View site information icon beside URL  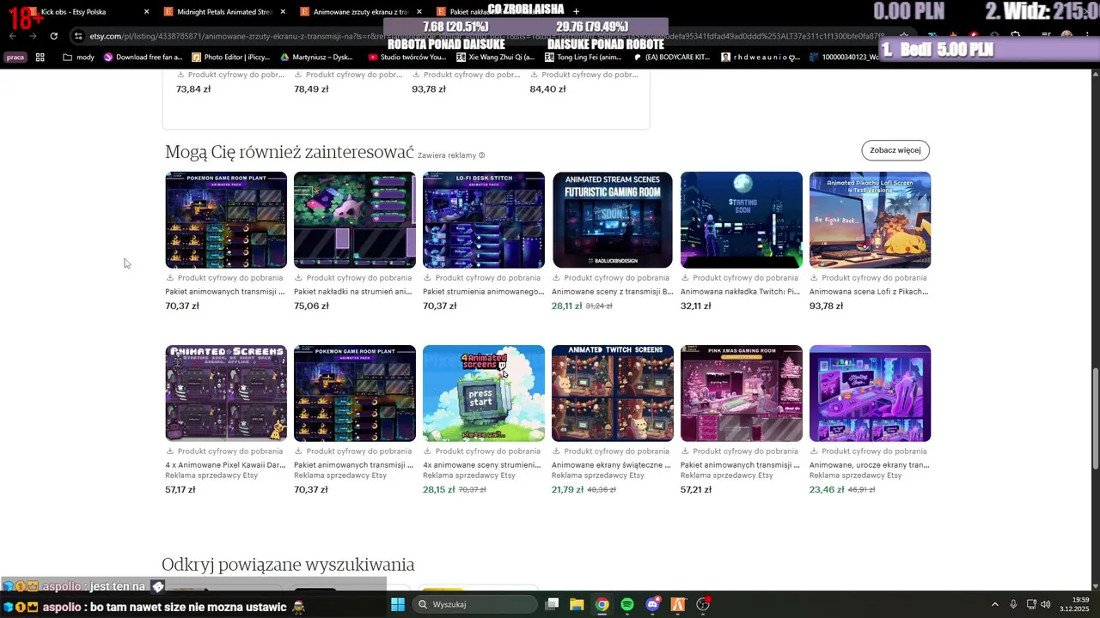point(78,36)
